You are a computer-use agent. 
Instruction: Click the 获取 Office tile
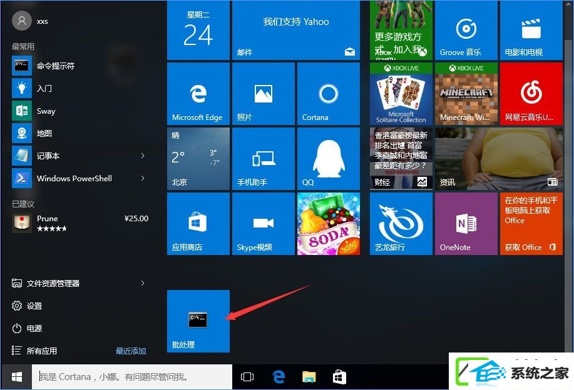pyautogui.click(x=531, y=224)
